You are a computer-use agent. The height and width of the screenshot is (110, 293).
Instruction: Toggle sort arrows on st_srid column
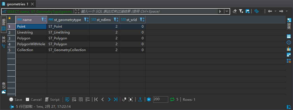pos(144,20)
